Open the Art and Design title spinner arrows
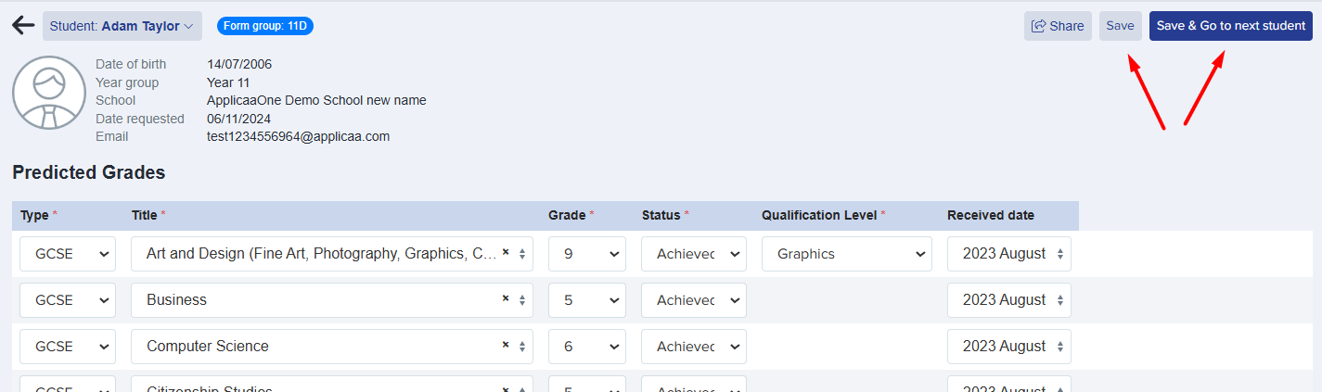The width and height of the screenshot is (1322, 392). [522, 254]
